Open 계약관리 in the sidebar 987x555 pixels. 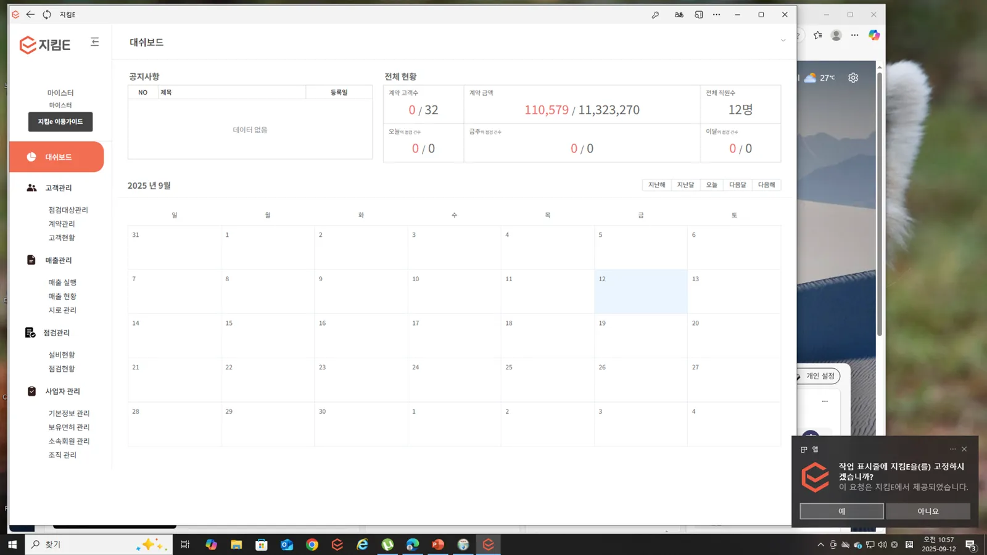62,224
